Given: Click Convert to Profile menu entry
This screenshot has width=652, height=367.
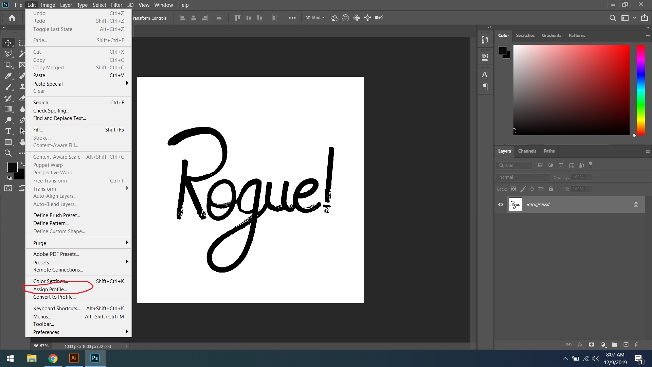Looking at the screenshot, I should point(54,297).
